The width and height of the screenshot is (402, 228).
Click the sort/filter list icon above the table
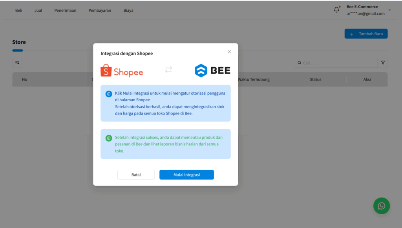tap(17, 63)
